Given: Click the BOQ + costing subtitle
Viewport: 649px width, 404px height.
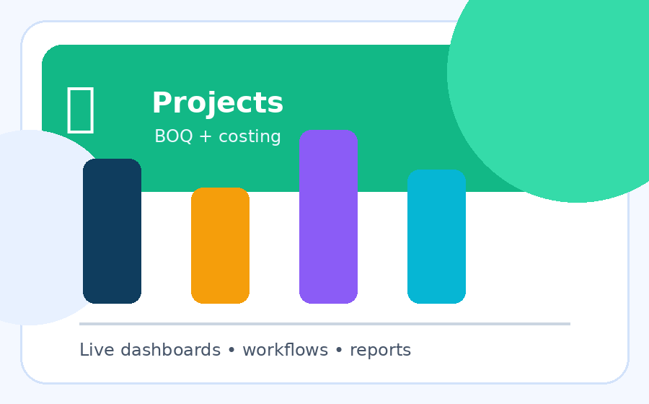Looking at the screenshot, I should pyautogui.click(x=218, y=136).
